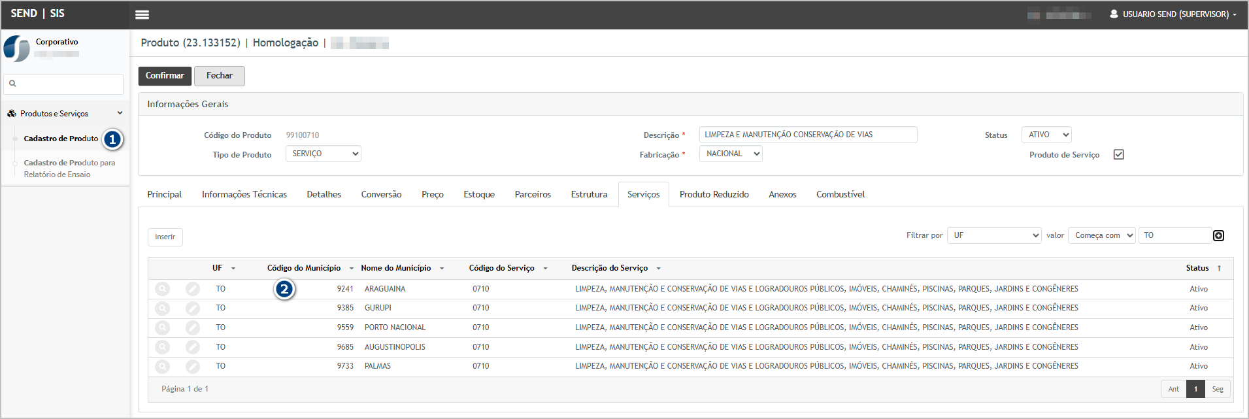
Task: Open the Status ATIVO dropdown
Action: coord(1046,135)
